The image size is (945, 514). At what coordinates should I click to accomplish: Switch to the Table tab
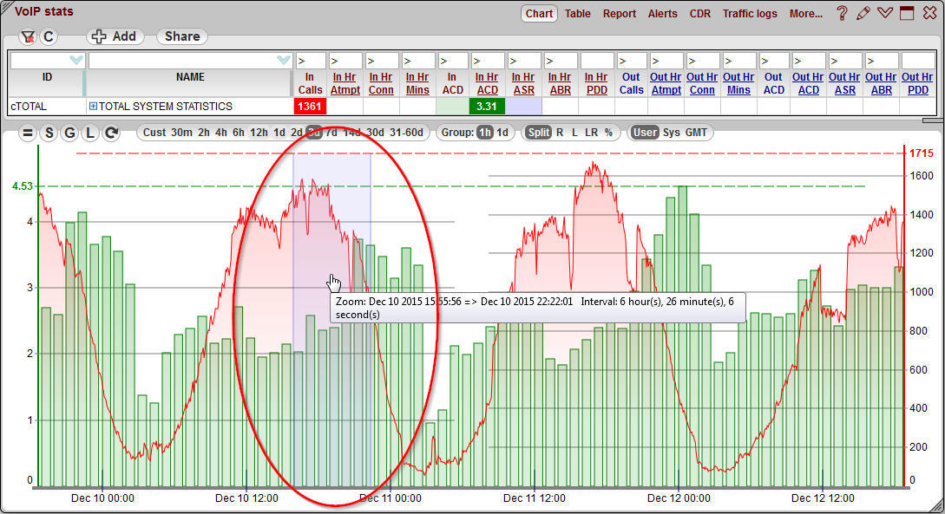click(578, 14)
